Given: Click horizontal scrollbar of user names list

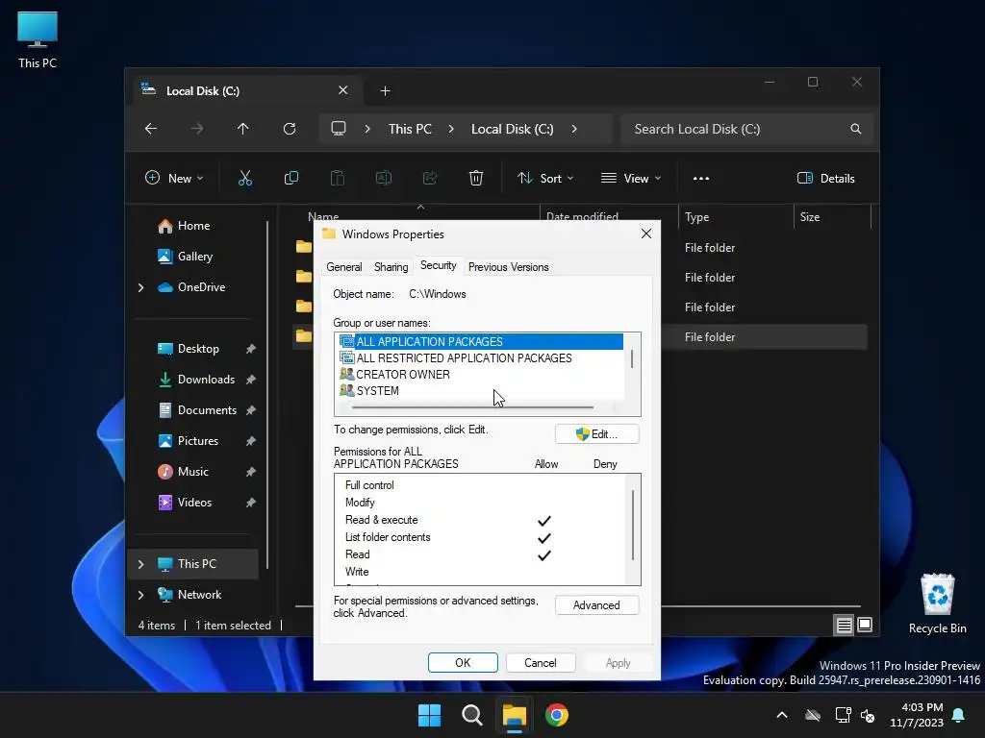Looking at the screenshot, I should (473, 407).
